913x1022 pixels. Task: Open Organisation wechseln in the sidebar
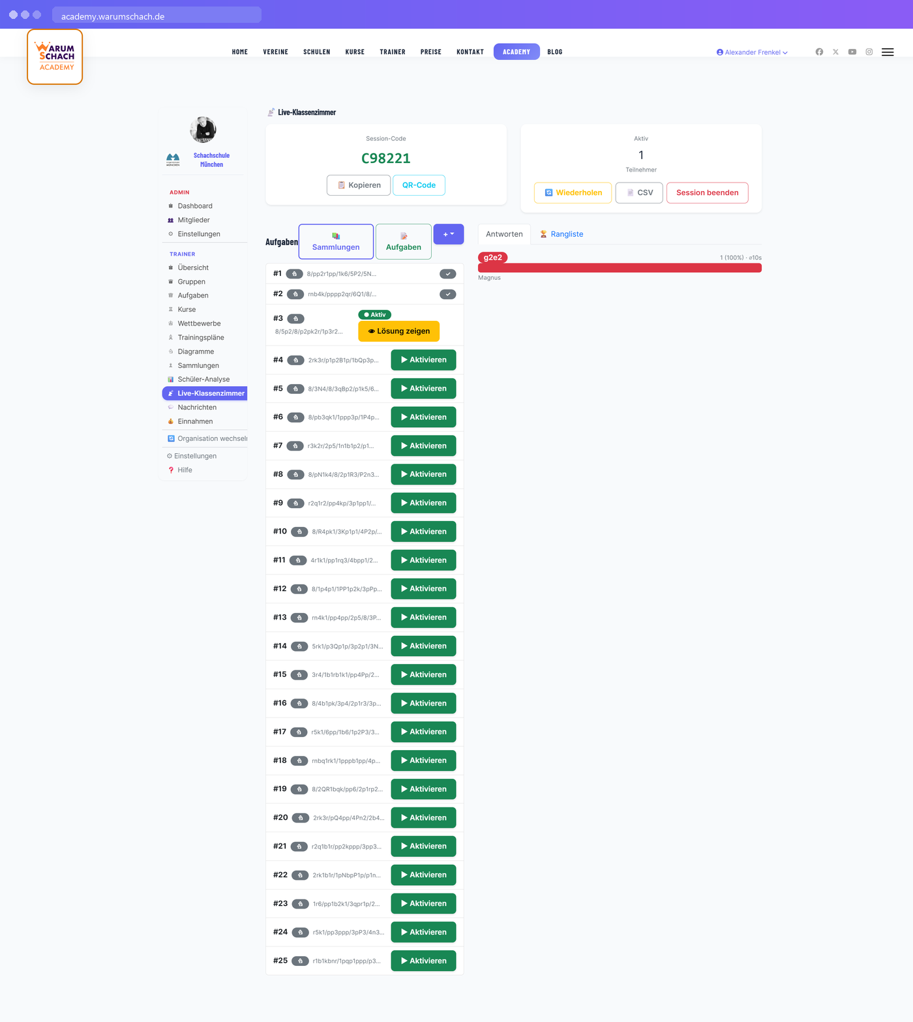click(207, 439)
